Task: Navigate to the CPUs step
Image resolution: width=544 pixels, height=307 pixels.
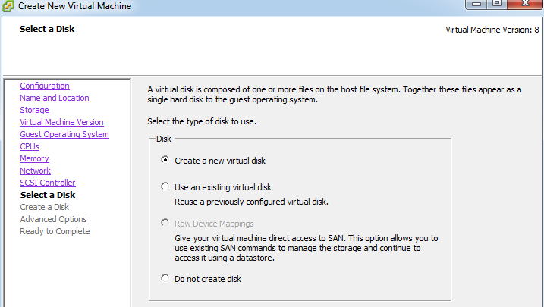Action: coord(30,146)
